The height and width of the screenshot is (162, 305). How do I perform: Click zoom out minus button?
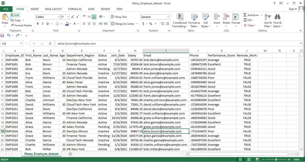tap(263, 159)
